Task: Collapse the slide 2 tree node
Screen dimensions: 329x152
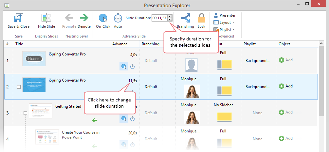Action: pos(19,87)
